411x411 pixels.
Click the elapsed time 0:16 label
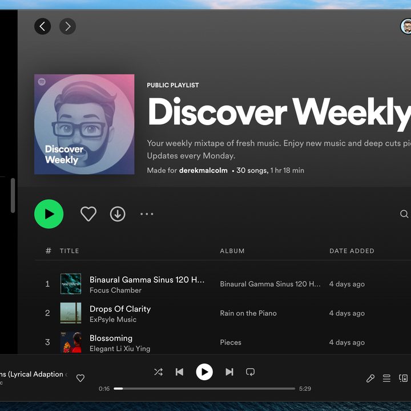pyautogui.click(x=104, y=389)
